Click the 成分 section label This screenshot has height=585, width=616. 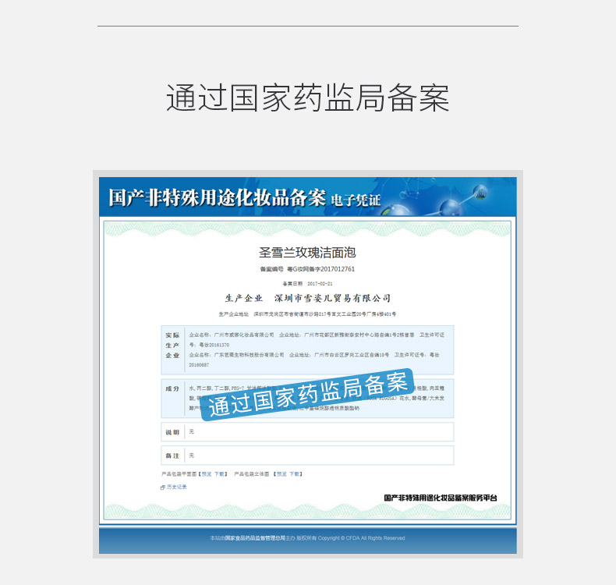tap(172, 388)
